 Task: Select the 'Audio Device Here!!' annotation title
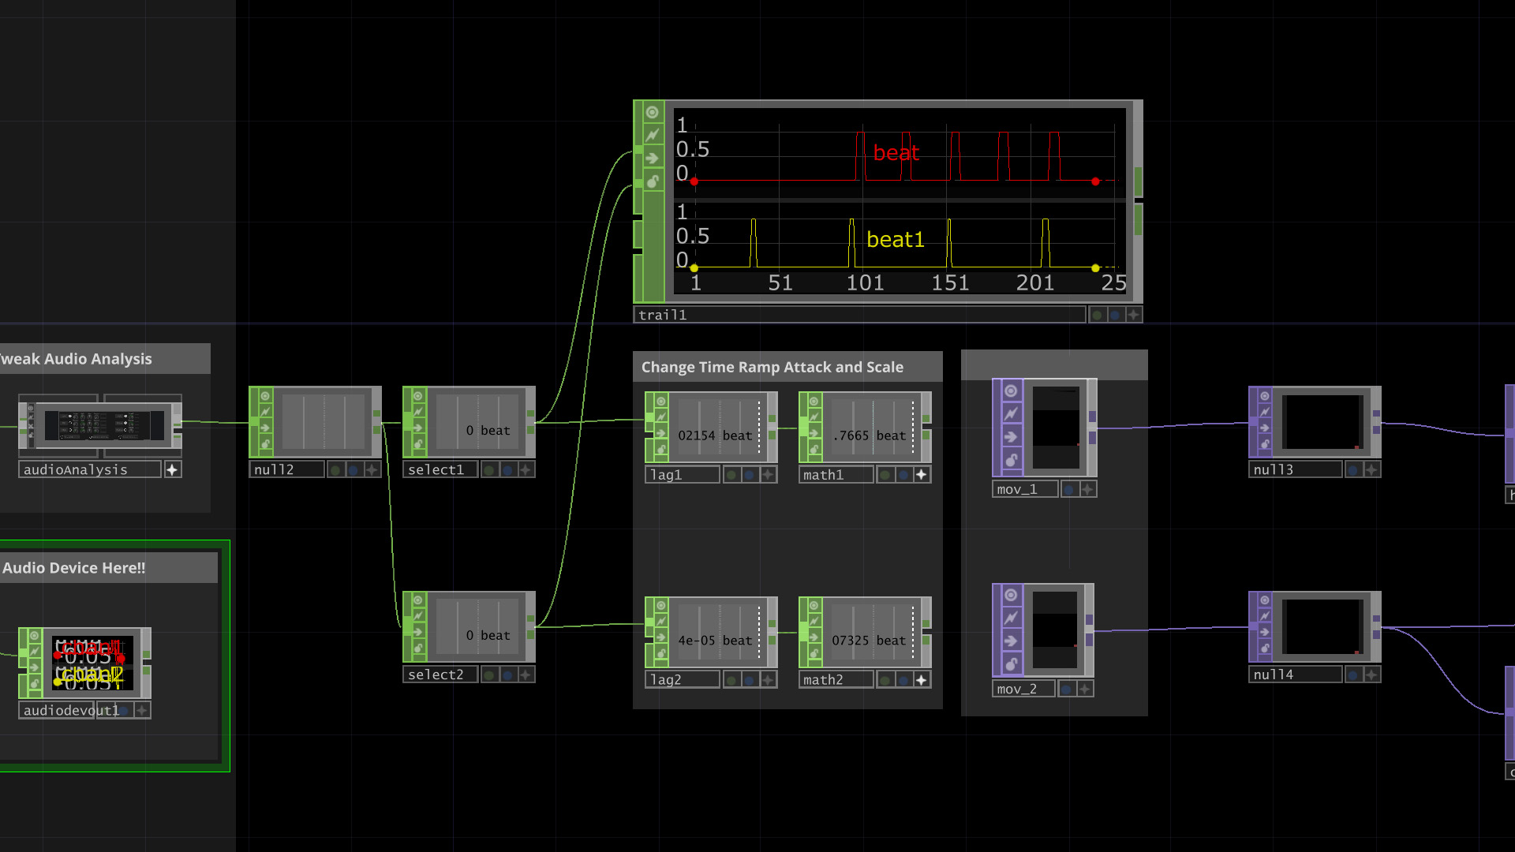point(74,568)
